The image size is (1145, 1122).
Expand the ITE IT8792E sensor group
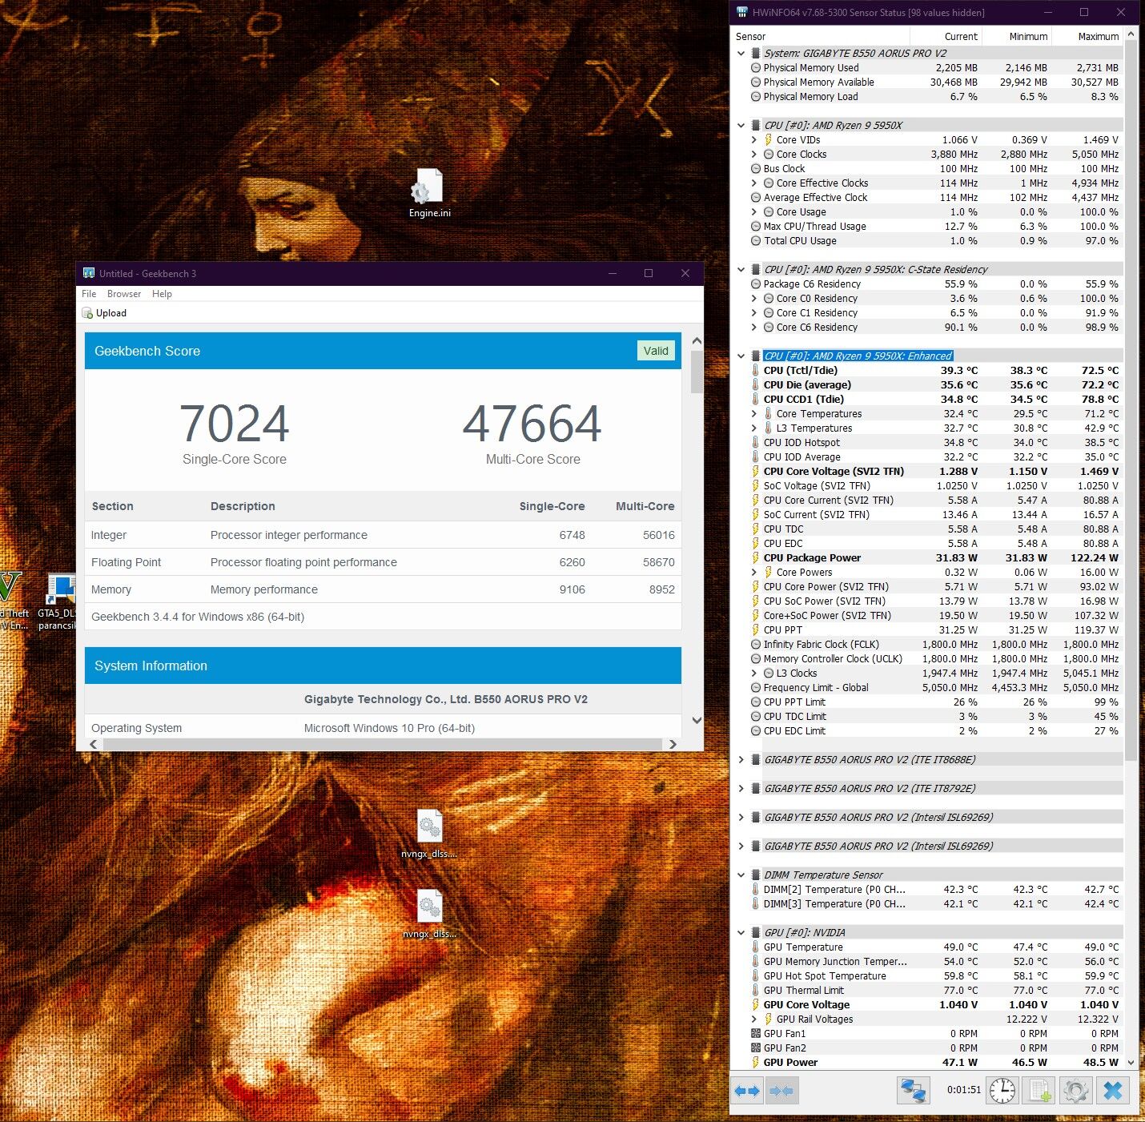741,789
